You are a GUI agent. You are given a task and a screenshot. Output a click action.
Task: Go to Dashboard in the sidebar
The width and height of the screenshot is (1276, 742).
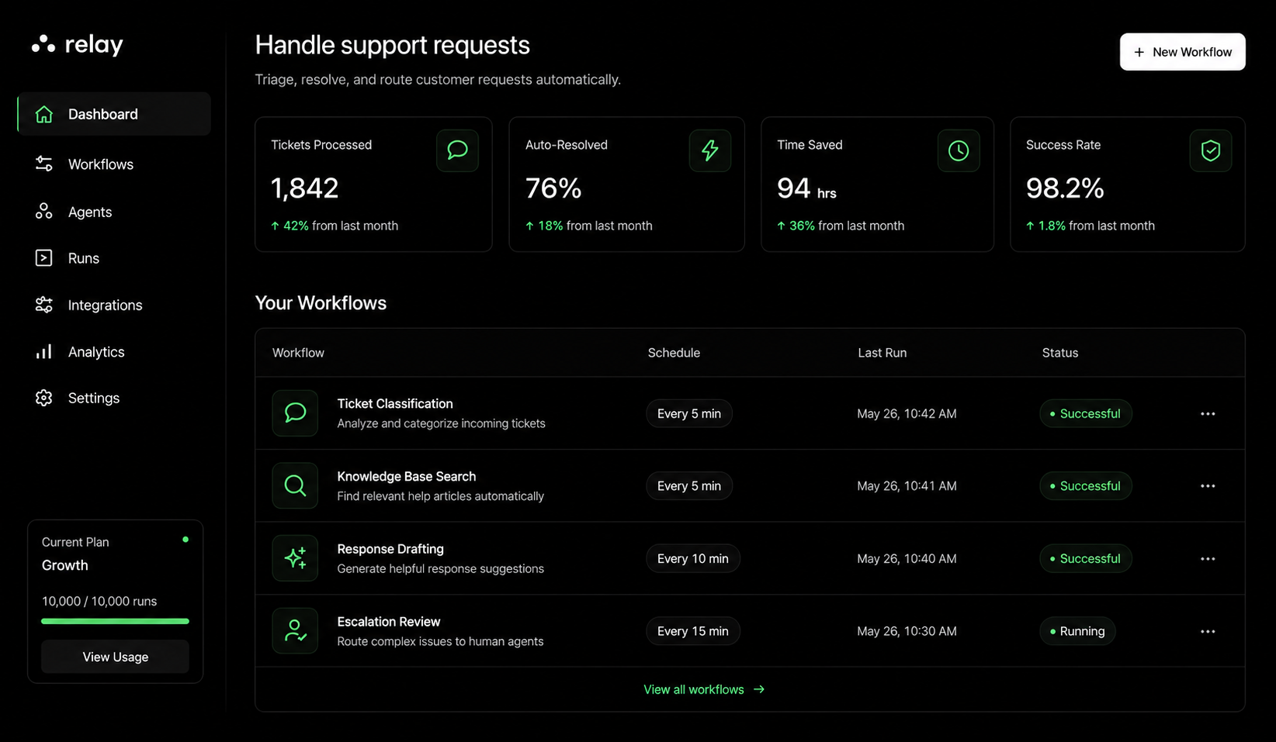pos(114,114)
